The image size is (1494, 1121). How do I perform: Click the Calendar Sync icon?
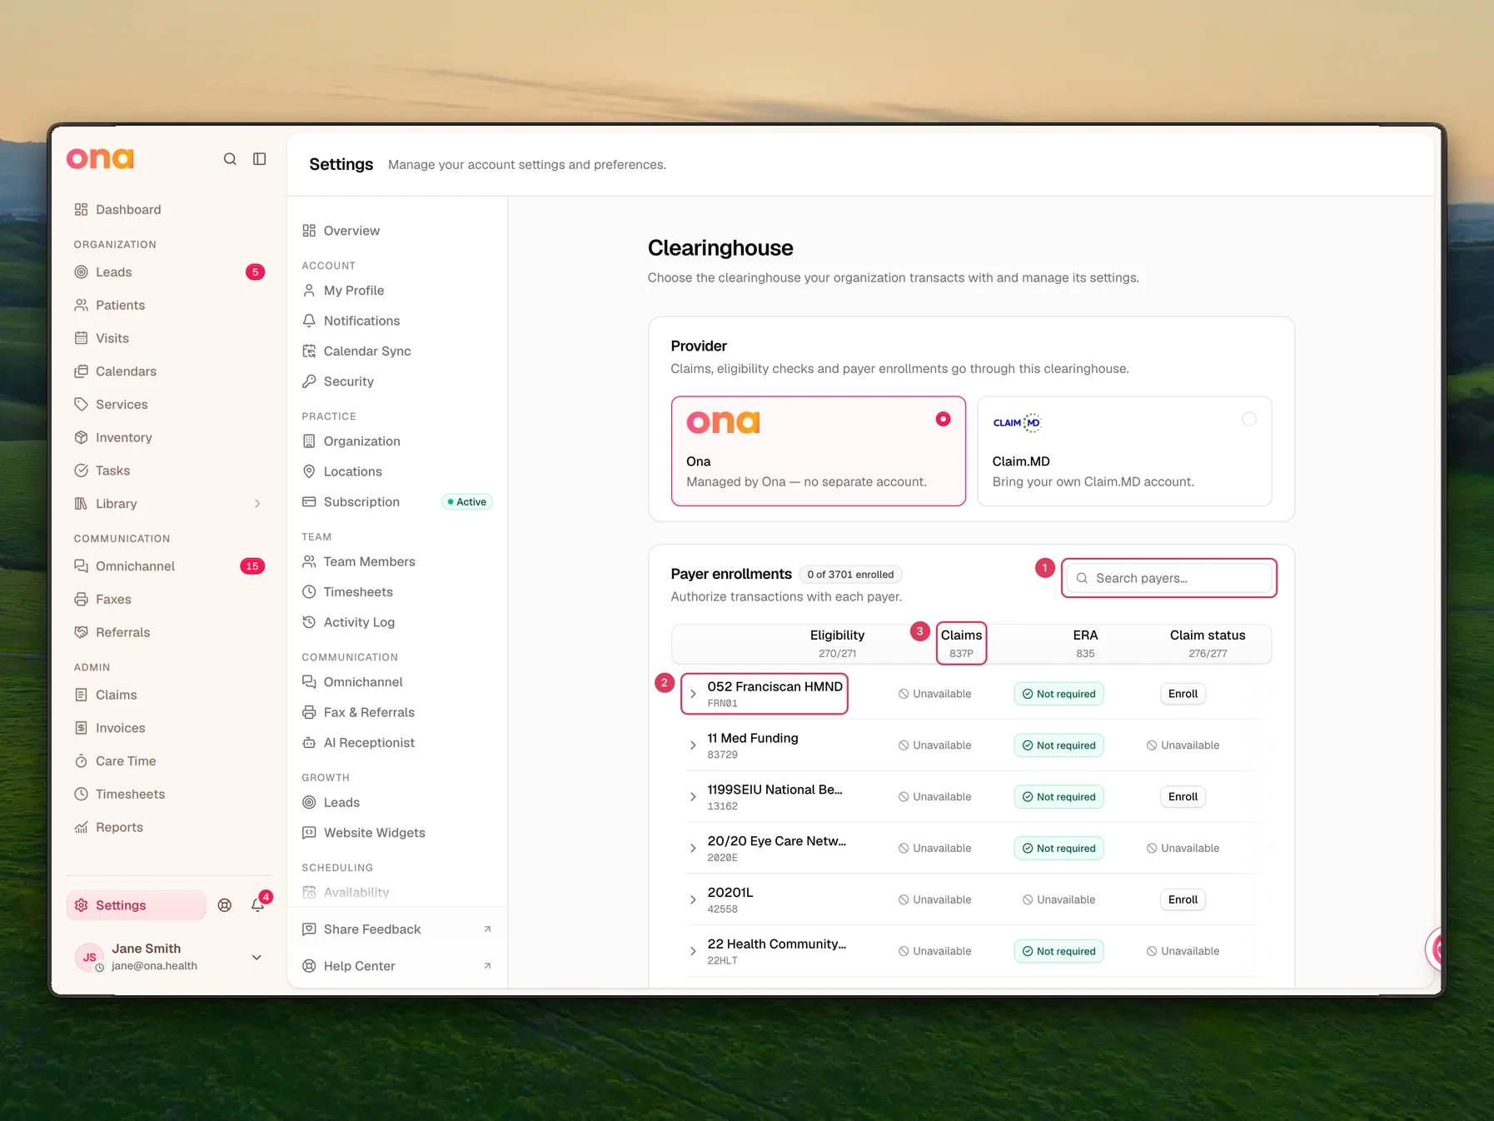click(309, 351)
